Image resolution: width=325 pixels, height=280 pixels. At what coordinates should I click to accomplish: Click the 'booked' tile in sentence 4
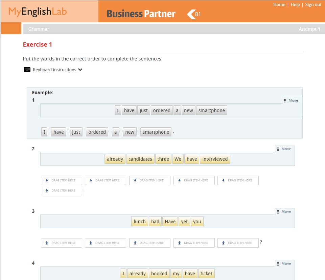point(159,274)
